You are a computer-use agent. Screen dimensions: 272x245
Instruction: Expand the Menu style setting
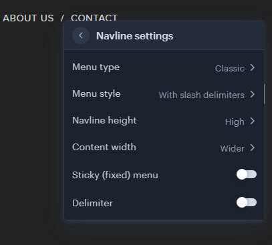pyautogui.click(x=164, y=94)
